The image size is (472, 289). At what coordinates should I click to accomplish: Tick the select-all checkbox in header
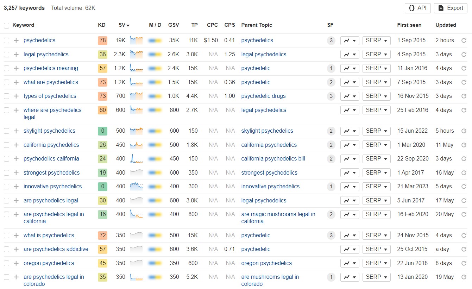point(6,25)
